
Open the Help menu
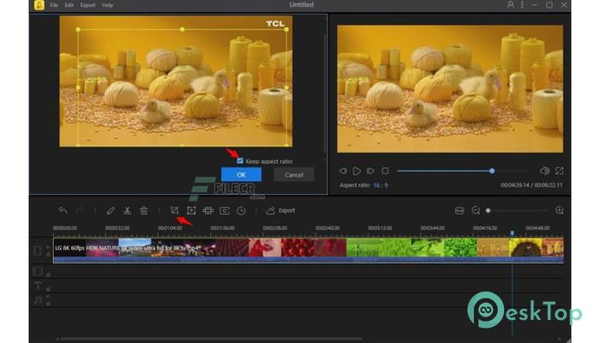click(x=107, y=5)
